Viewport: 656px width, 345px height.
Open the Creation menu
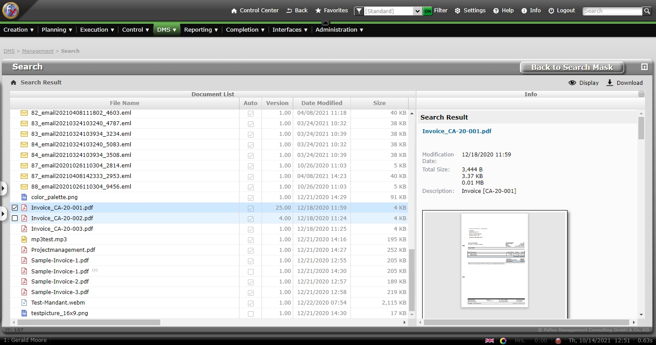click(18, 30)
